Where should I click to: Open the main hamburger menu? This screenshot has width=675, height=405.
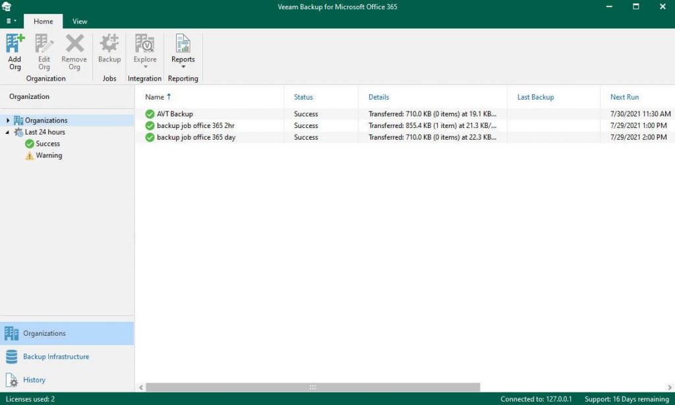pyautogui.click(x=11, y=20)
